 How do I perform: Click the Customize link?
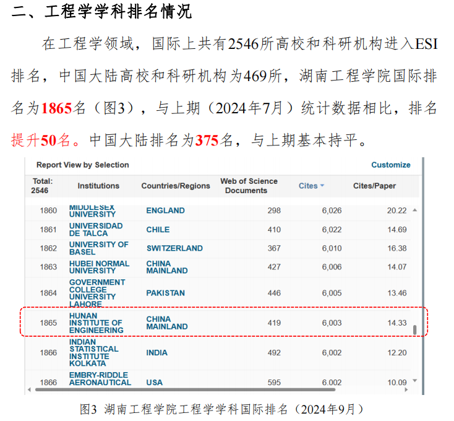(390, 165)
